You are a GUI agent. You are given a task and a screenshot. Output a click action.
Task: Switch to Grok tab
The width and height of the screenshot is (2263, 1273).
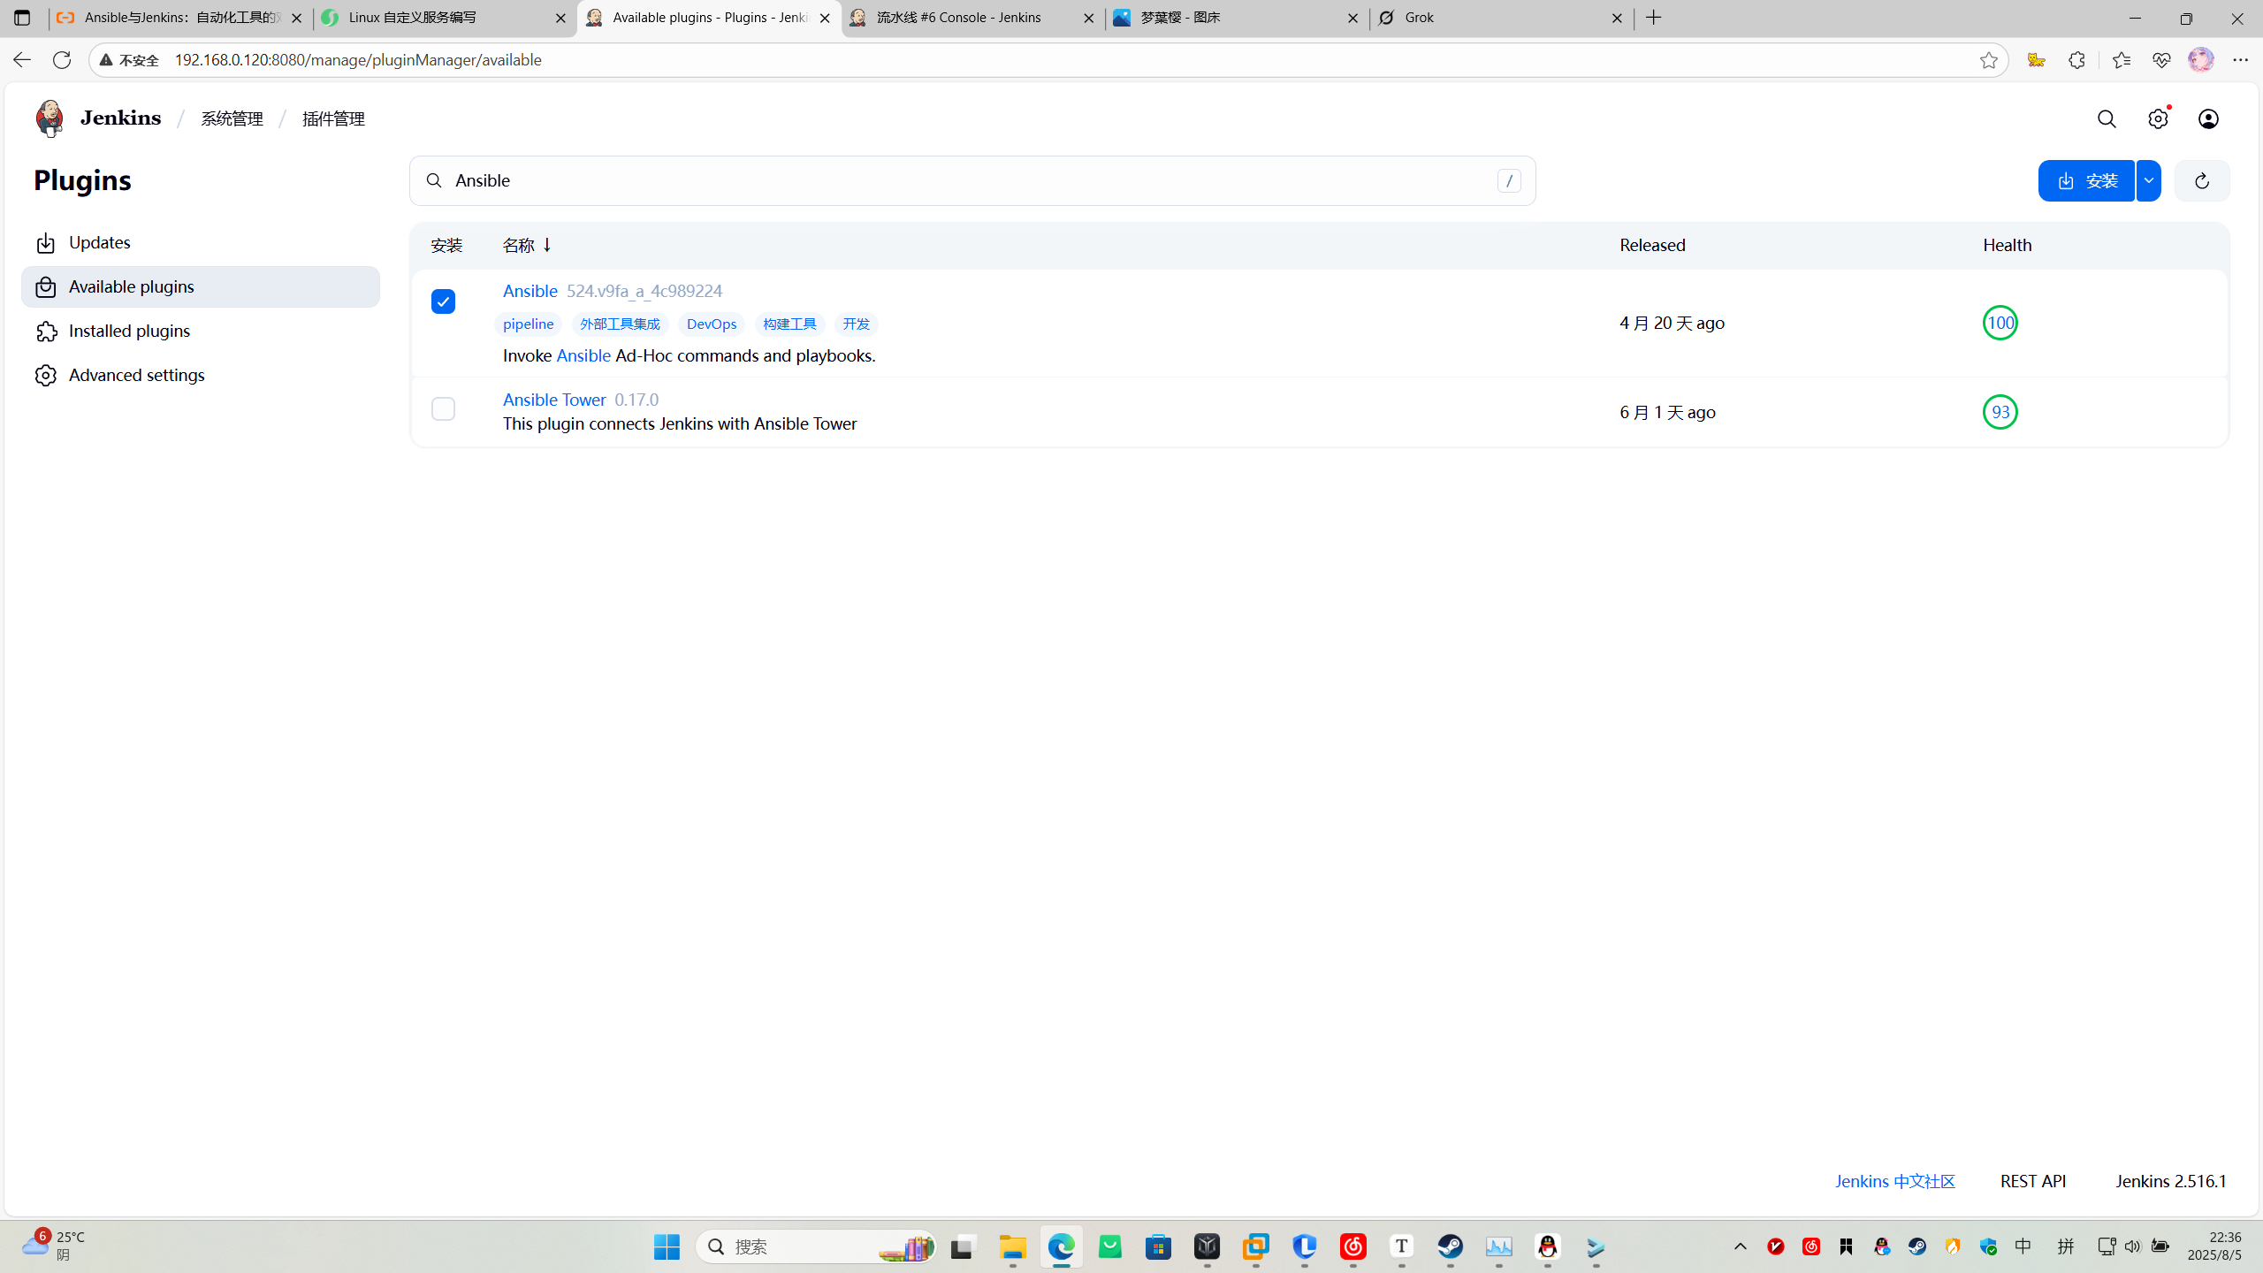coord(1501,18)
